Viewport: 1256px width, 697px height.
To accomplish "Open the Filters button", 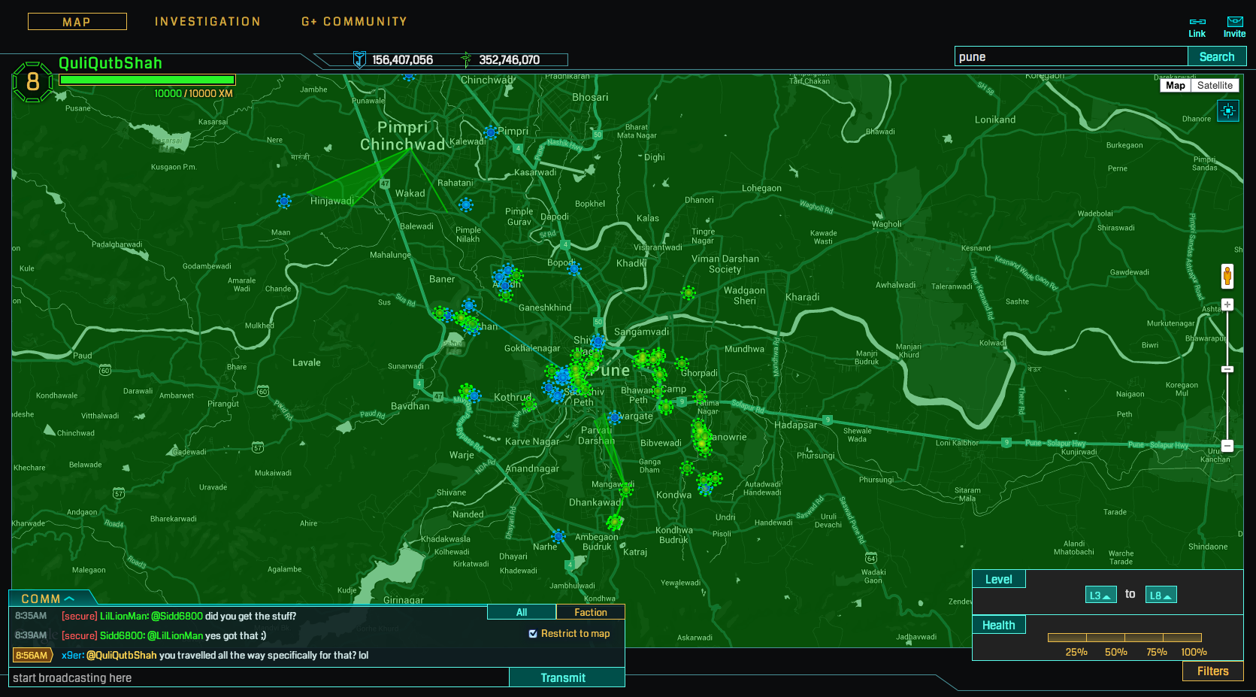I will 1213,671.
